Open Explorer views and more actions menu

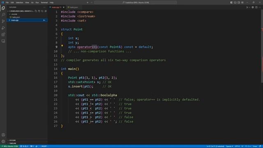point(44,7)
